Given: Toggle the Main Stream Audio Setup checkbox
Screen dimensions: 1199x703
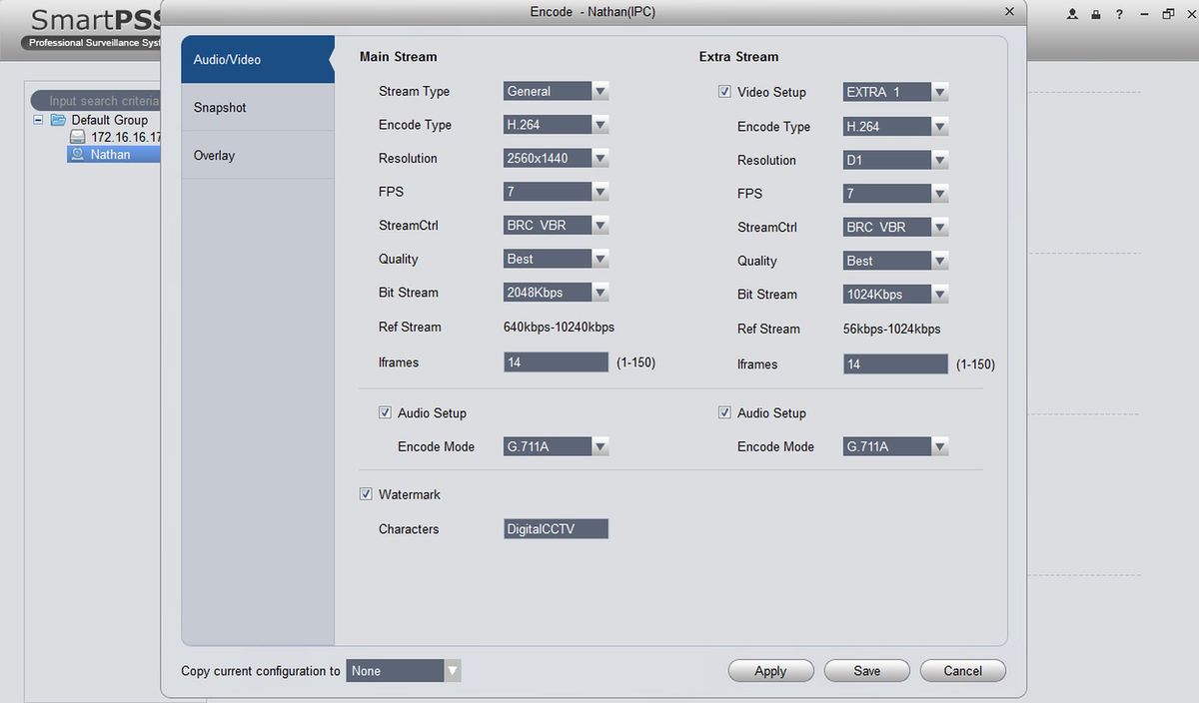Looking at the screenshot, I should 385,412.
